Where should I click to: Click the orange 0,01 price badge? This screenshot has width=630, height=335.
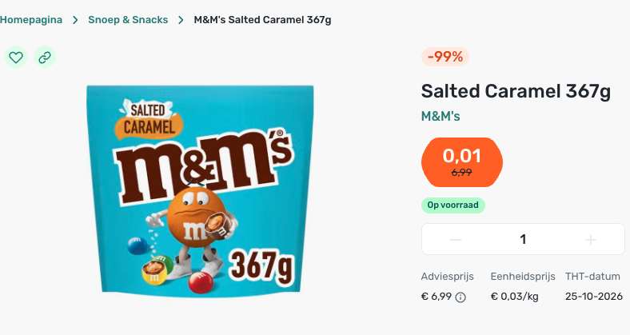pos(462,162)
